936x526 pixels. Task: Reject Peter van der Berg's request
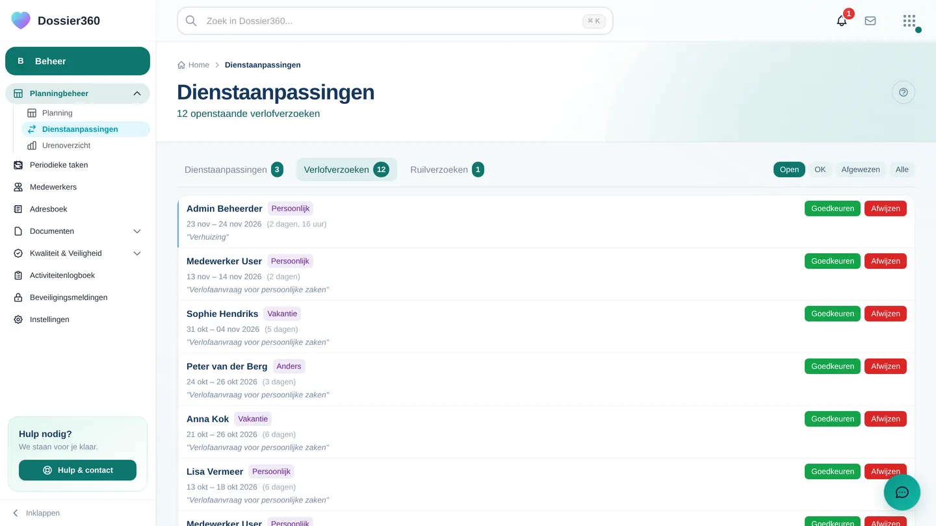(x=885, y=366)
